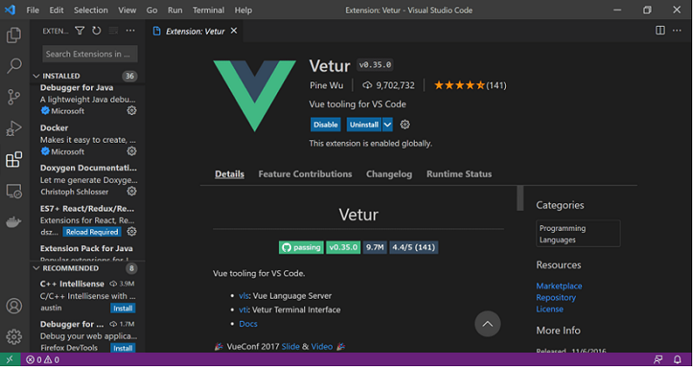Open Run and Debug view
The width and height of the screenshot is (693, 367).
[14, 128]
